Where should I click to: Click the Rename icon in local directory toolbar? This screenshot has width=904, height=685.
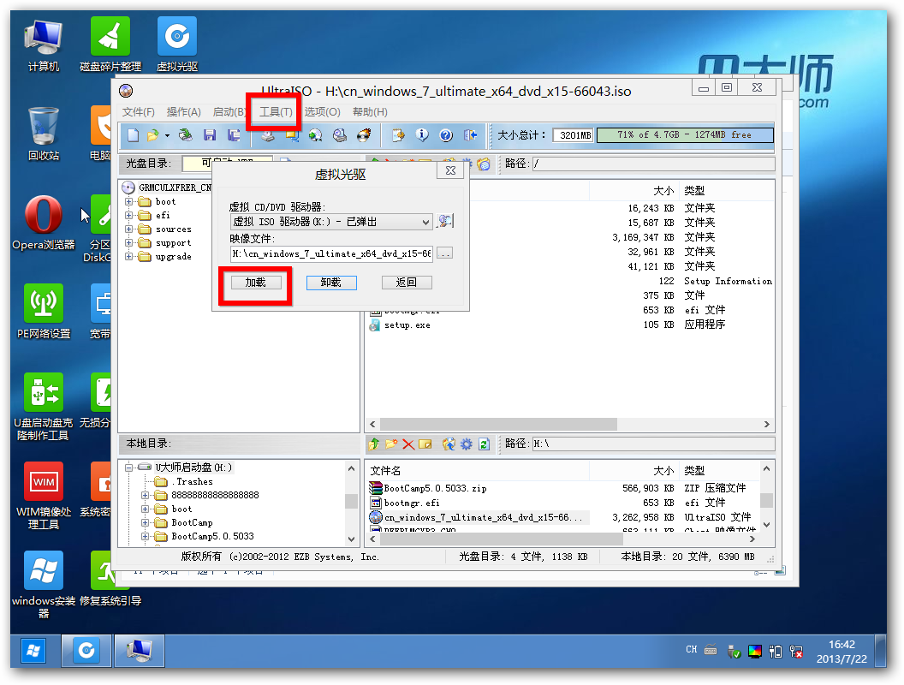point(425,444)
